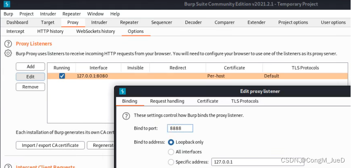Select Specific address radio button
The height and width of the screenshot is (168, 351).
tap(171, 162)
